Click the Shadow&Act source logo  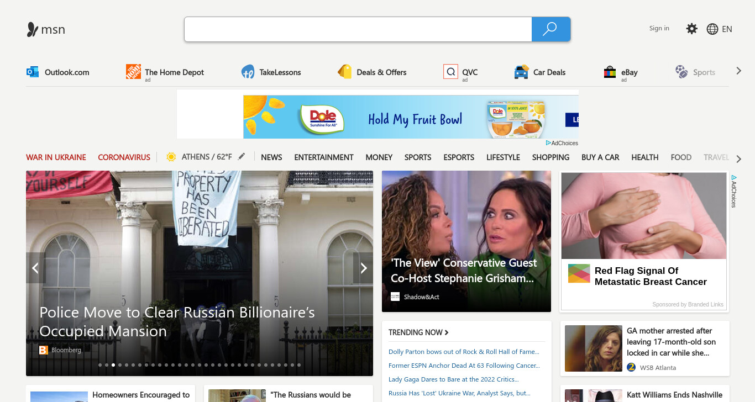[x=395, y=297]
